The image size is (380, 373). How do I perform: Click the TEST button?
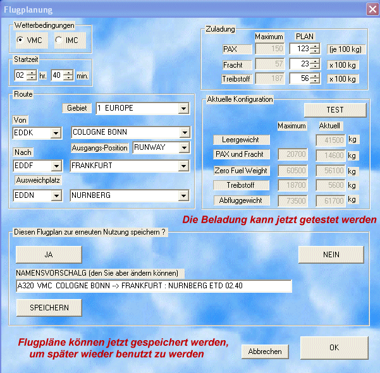pos(334,110)
